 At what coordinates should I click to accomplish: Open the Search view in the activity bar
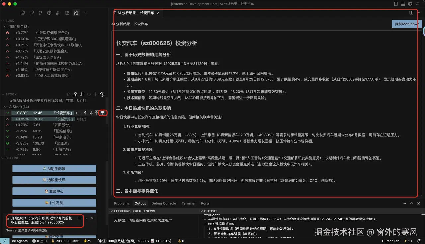click(x=31, y=12)
